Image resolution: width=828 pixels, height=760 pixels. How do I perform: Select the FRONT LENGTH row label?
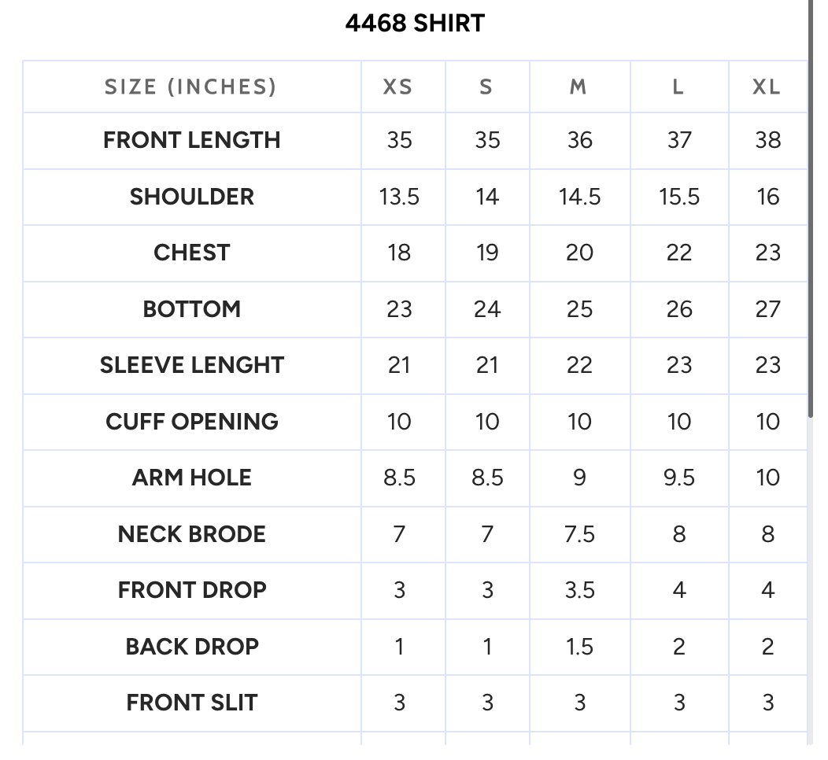(x=192, y=140)
